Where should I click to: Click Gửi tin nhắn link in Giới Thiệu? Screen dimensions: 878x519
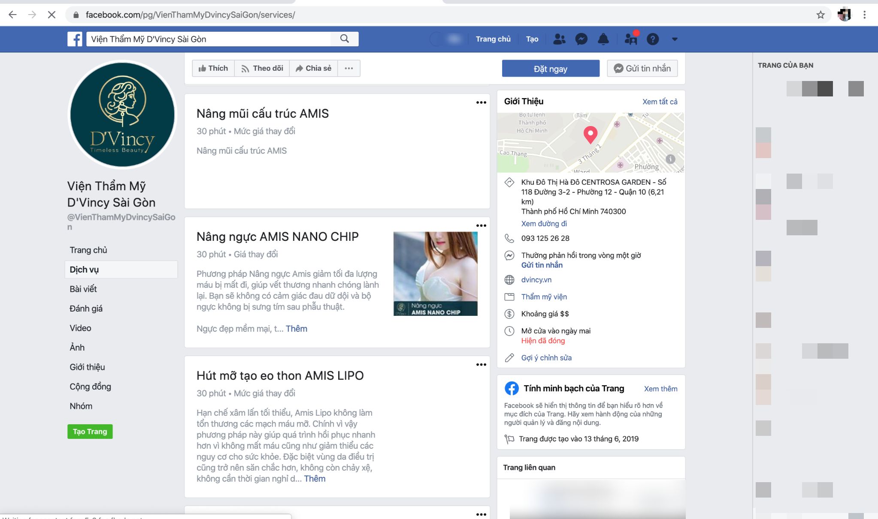pos(542,265)
